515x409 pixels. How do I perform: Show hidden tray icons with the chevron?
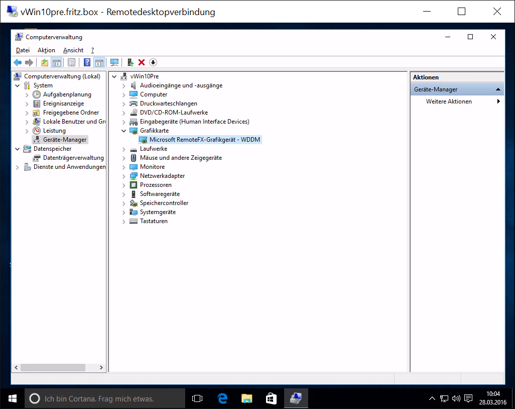pyautogui.click(x=432, y=398)
